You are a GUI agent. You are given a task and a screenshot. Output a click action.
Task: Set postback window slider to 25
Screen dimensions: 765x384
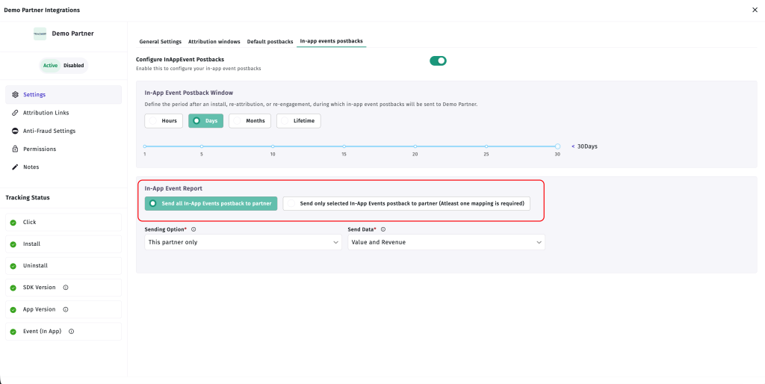tap(486, 146)
